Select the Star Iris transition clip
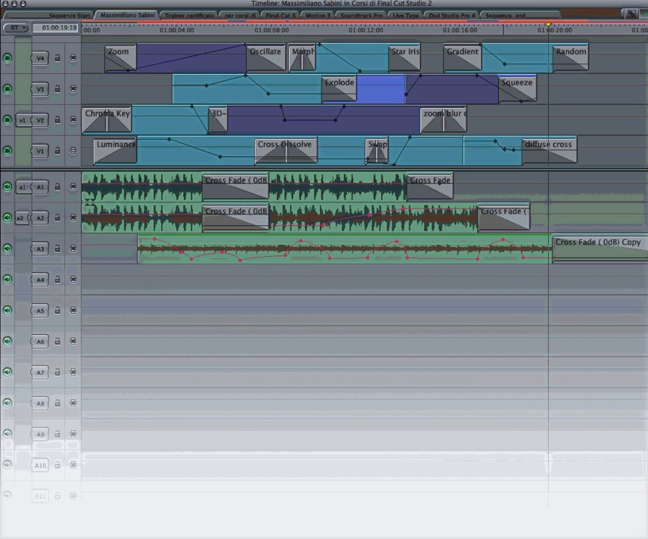648x539 pixels. tap(404, 57)
